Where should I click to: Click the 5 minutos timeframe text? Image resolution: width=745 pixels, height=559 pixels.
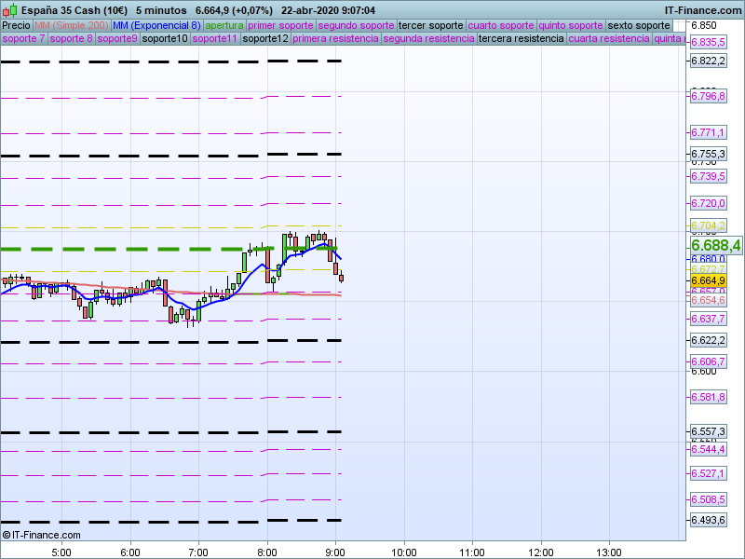pyautogui.click(x=161, y=9)
